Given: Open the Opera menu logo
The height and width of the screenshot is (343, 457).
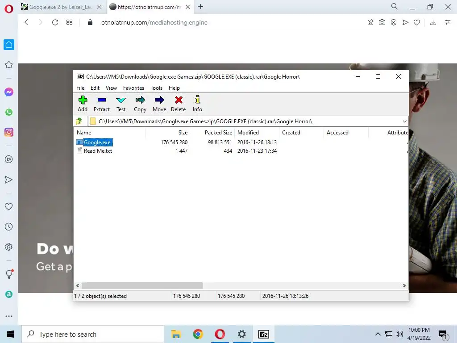Looking at the screenshot, I should [x=9, y=9].
